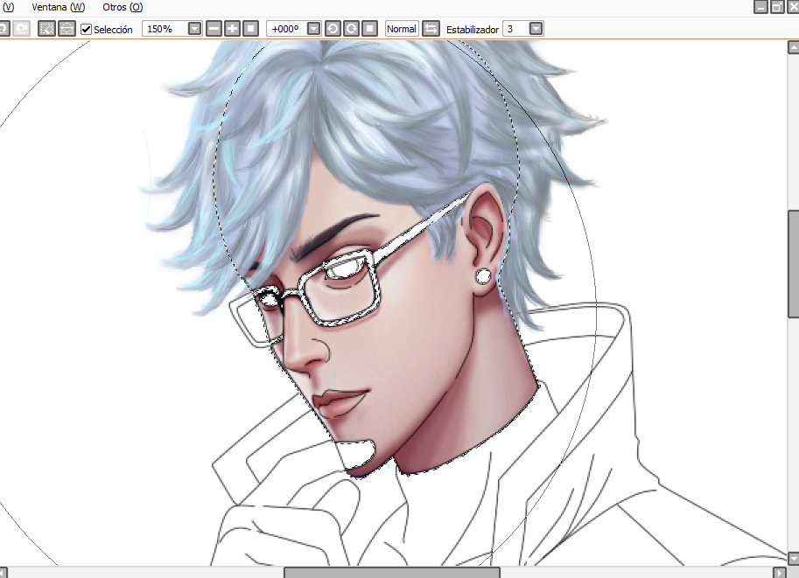
Task: Click the deselect selection icon
Action: point(47,29)
